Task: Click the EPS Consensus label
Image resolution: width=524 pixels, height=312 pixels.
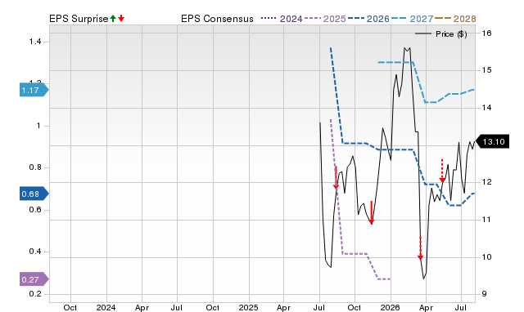Action: coord(217,19)
